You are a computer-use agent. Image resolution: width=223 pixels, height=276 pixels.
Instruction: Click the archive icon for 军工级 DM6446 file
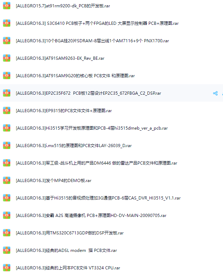(7, 163)
